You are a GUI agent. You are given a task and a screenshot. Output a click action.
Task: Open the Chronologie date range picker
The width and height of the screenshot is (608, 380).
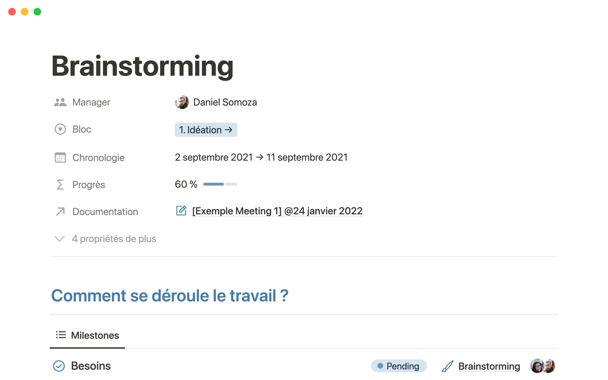point(261,157)
